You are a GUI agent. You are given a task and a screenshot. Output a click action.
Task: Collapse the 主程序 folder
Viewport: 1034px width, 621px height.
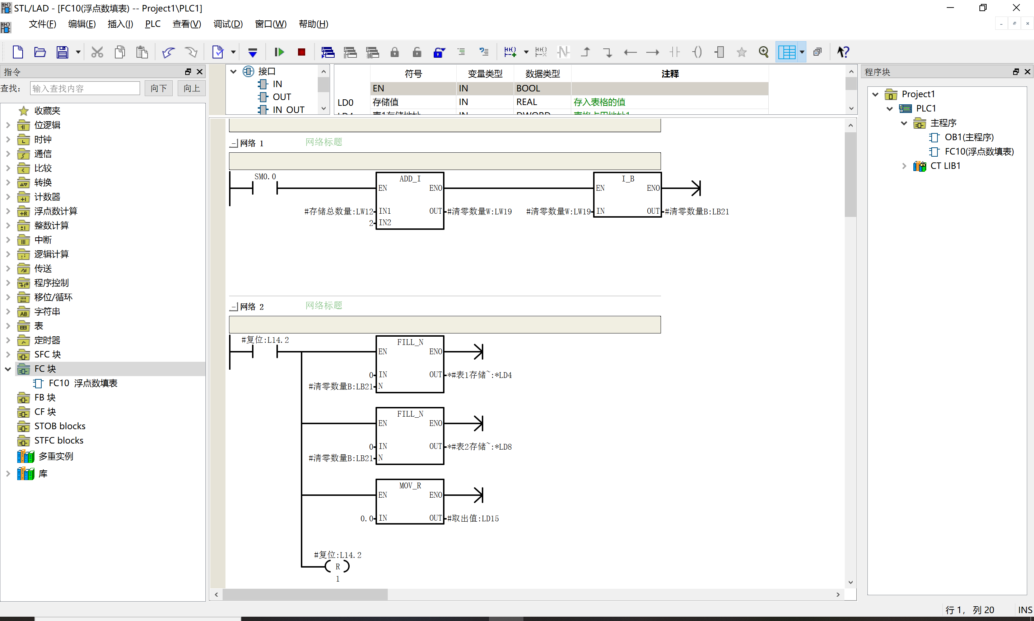click(x=904, y=123)
